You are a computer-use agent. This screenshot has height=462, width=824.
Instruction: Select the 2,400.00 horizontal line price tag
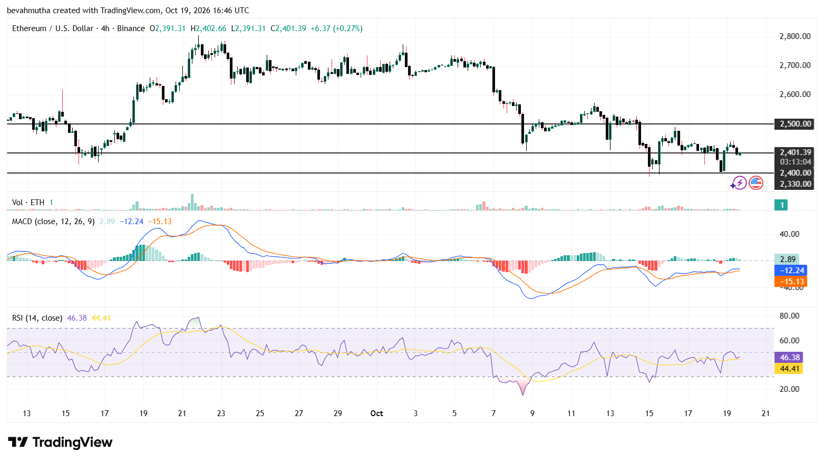[x=795, y=173]
